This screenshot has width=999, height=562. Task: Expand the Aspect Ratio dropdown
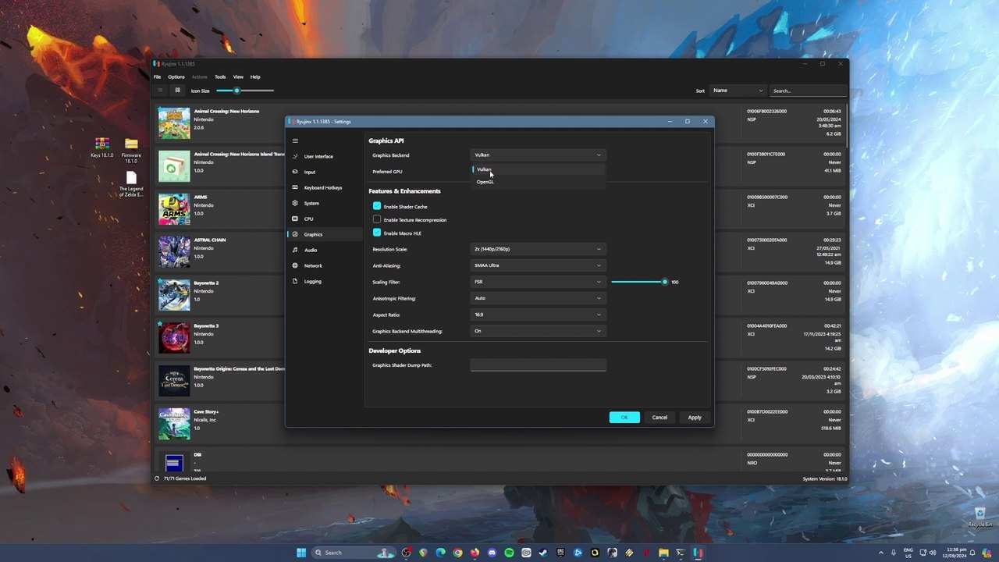point(538,315)
